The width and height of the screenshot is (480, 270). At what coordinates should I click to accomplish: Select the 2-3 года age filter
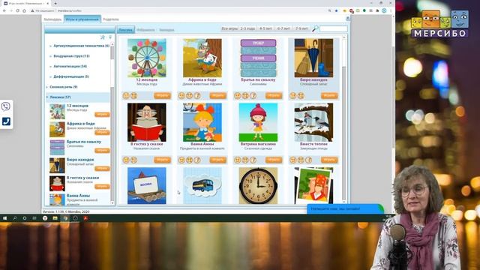[x=247, y=28]
